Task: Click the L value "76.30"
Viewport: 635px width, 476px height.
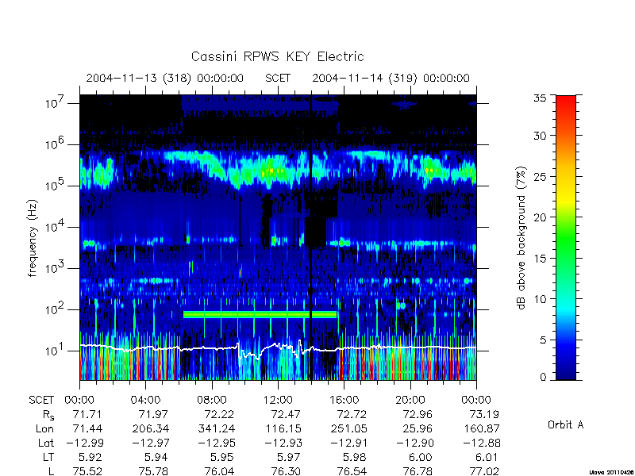Action: click(x=286, y=471)
